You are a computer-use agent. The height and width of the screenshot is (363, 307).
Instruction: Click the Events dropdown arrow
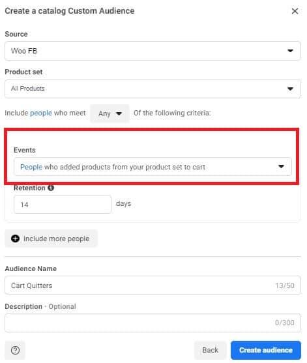tap(281, 166)
